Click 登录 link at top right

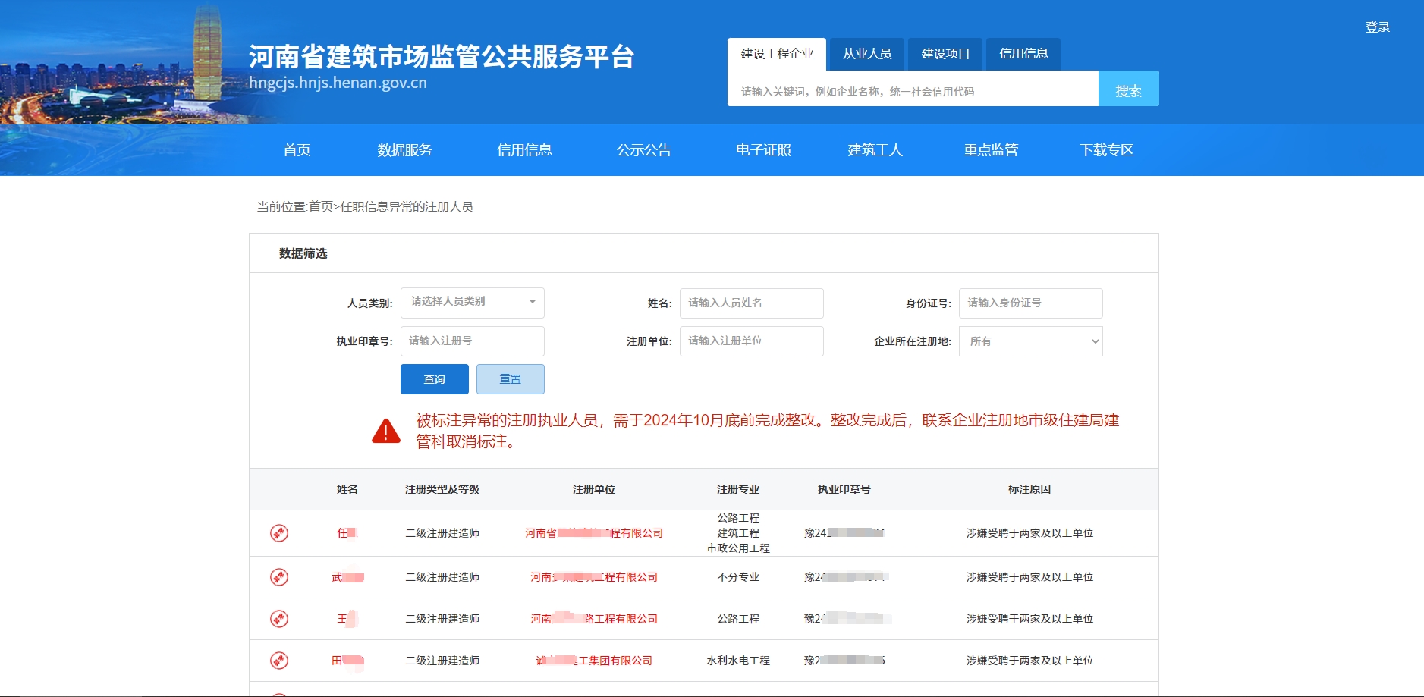coord(1377,27)
